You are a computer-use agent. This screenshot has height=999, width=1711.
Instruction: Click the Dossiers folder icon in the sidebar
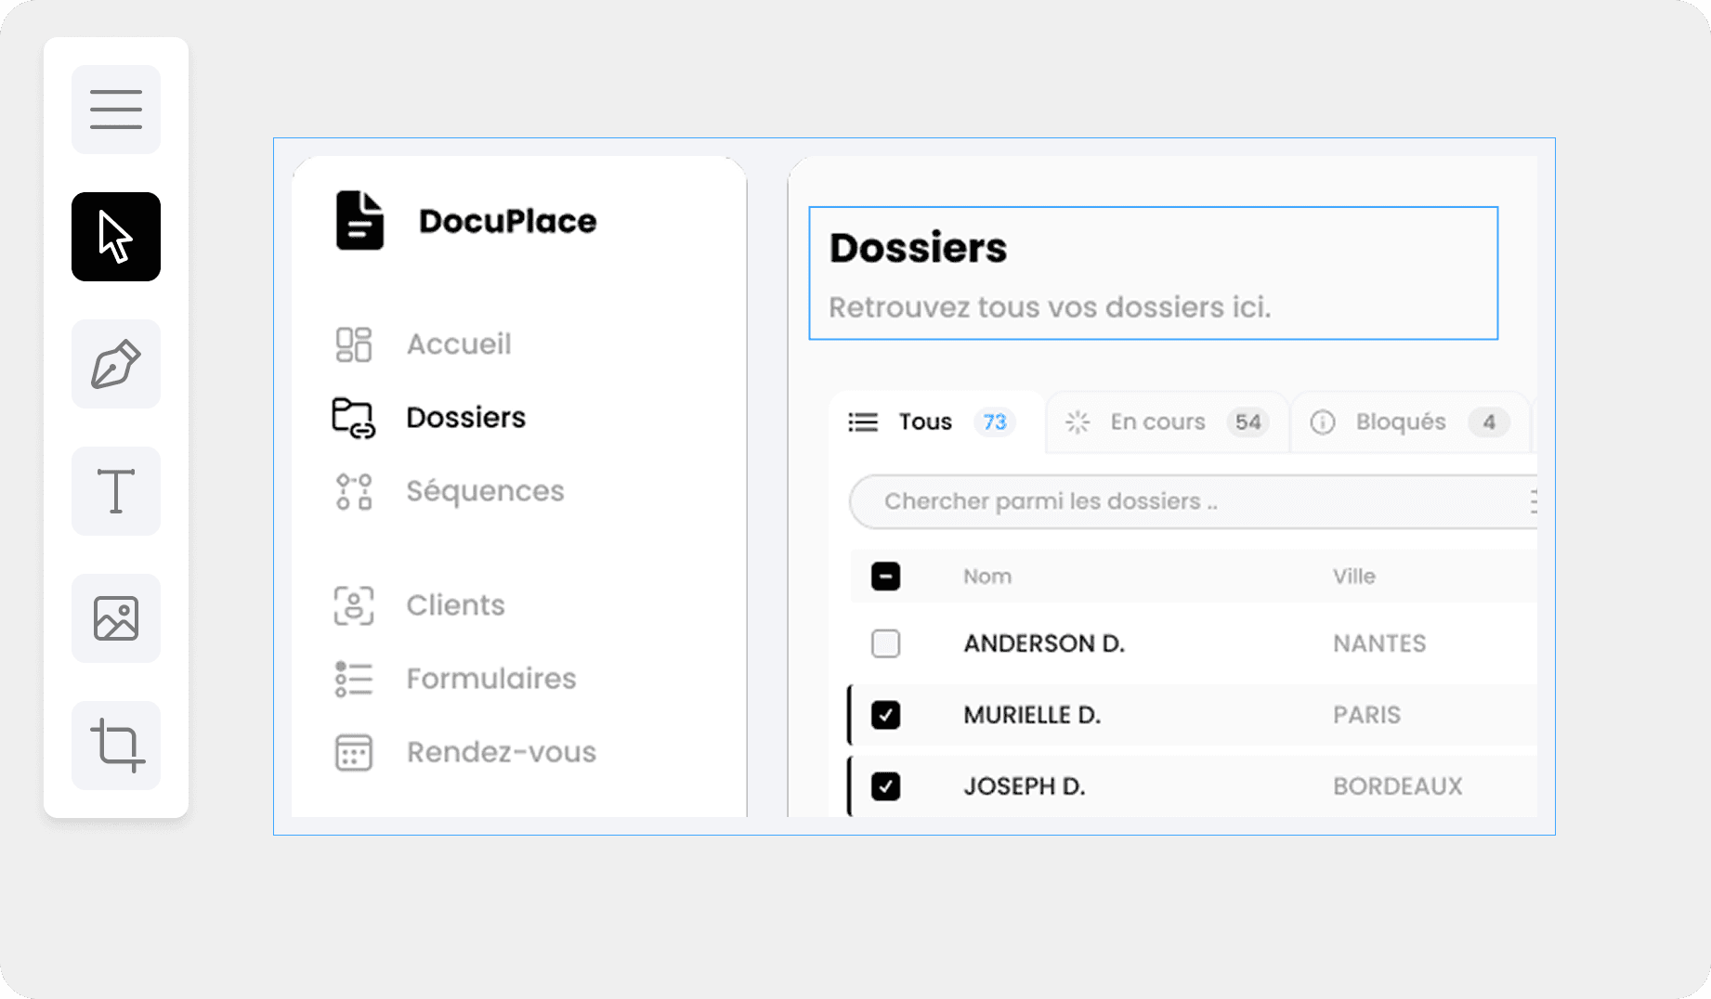(x=354, y=418)
